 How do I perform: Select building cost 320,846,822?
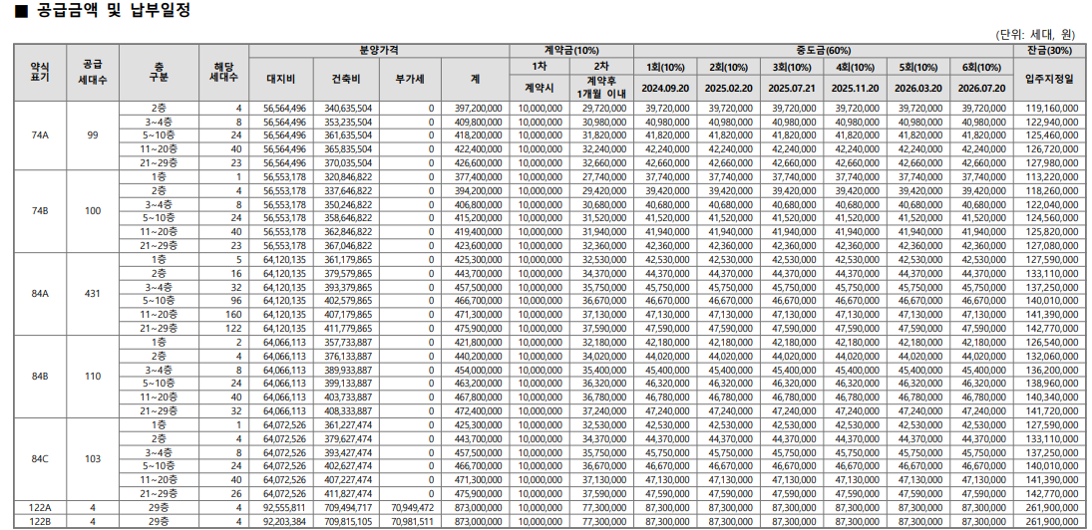[347, 176]
